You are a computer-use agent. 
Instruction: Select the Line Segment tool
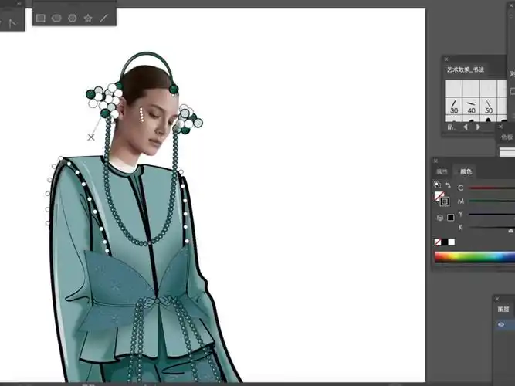point(104,18)
